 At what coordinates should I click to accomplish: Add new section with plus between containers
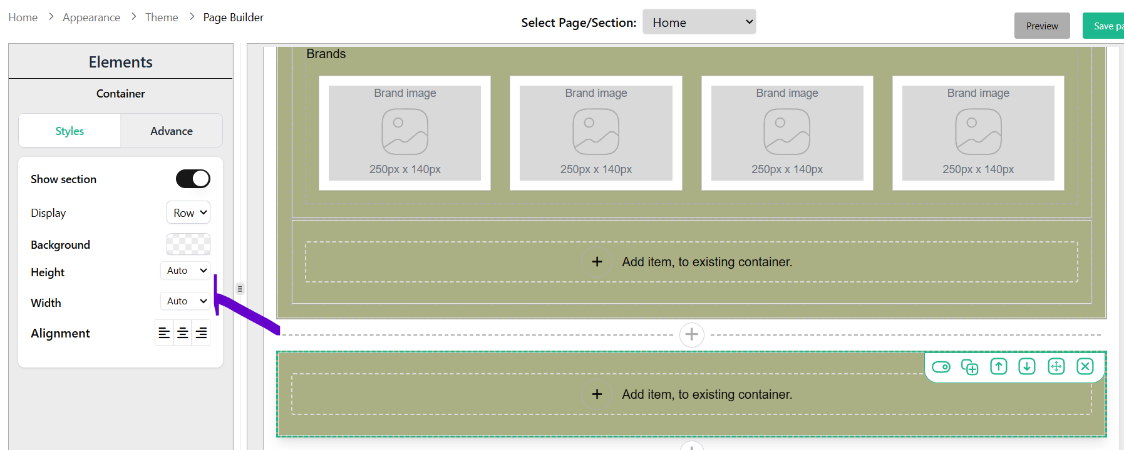coord(691,335)
